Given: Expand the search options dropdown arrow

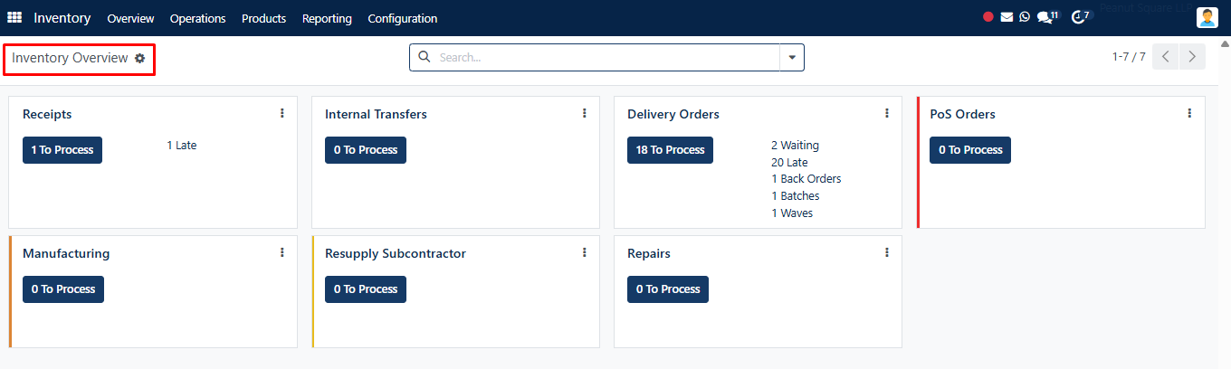Looking at the screenshot, I should coord(792,57).
